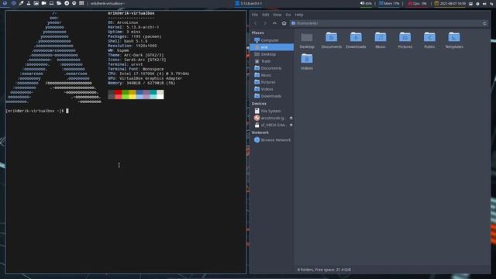
Task: Select Computer in Places sidebar
Action: pyautogui.click(x=272, y=40)
